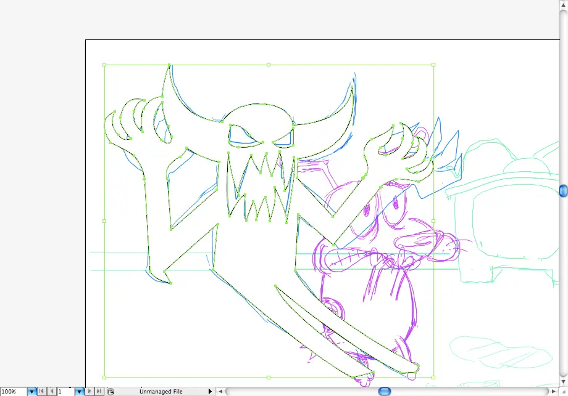
Task: Click the artboard number field showing 1
Action: [x=65, y=391]
